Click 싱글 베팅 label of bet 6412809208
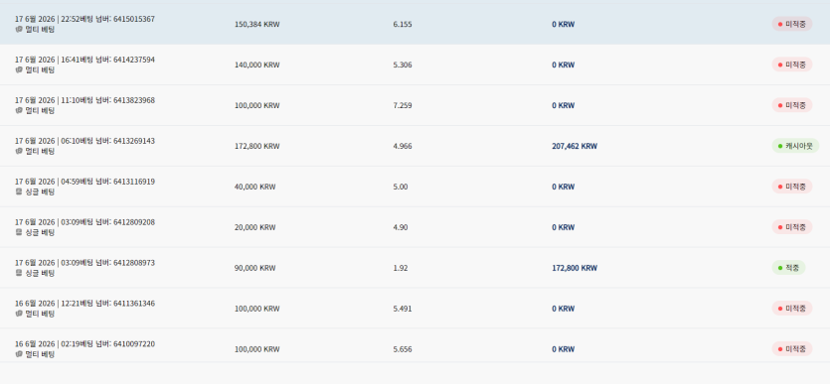Image resolution: width=830 pixels, height=384 pixels. 40,232
